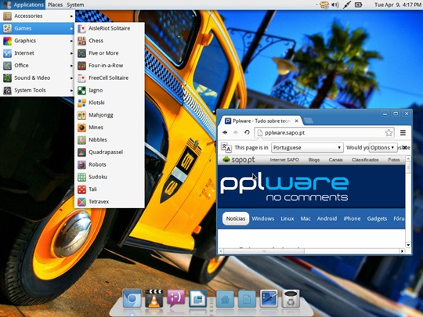The image size is (423, 317).
Task: Select the Linux navigation link
Action: click(287, 218)
